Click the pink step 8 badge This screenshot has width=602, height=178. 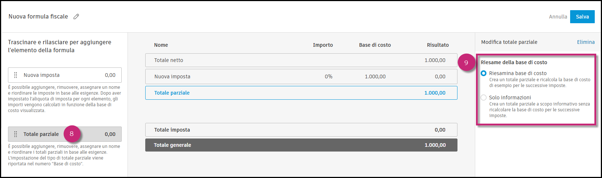72,134
